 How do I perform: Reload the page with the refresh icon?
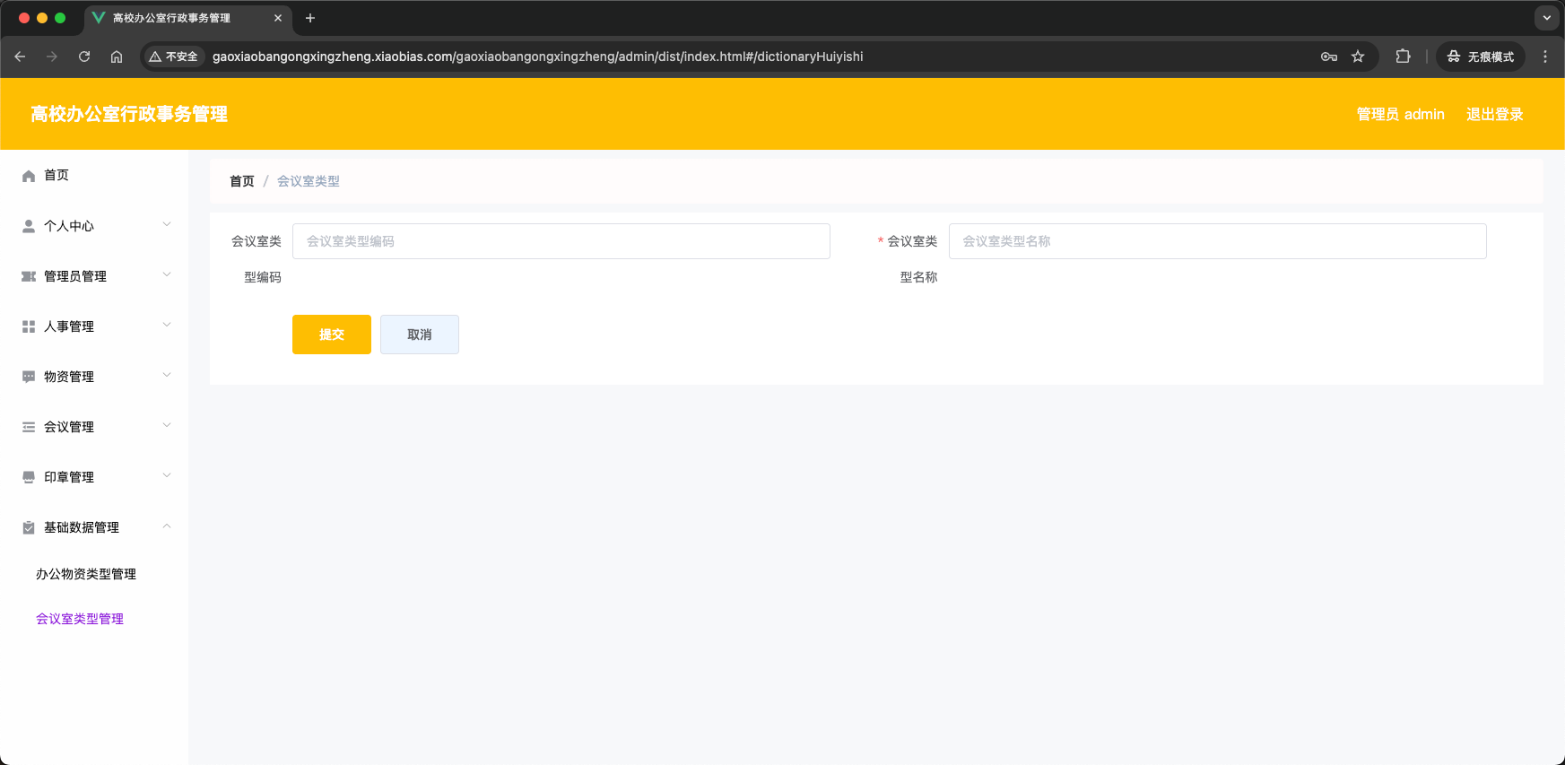pyautogui.click(x=84, y=57)
